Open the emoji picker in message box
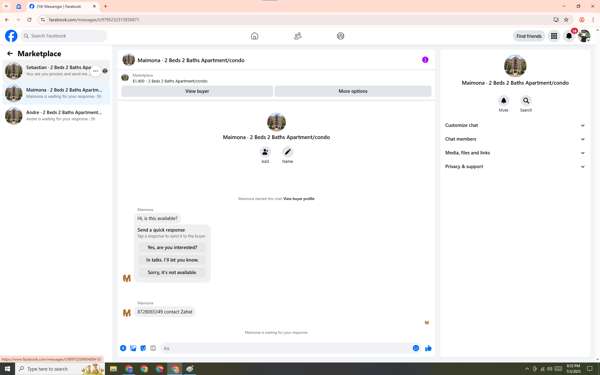Screen dimensions: 600x375 coord(416,348)
